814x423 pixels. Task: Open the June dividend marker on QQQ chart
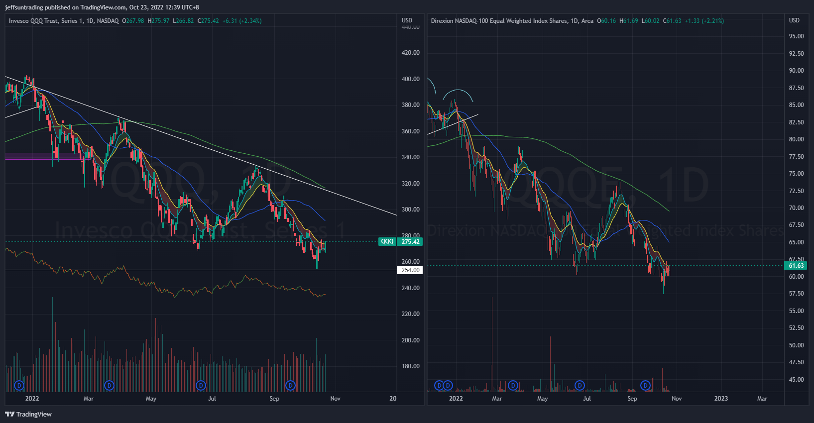click(201, 385)
